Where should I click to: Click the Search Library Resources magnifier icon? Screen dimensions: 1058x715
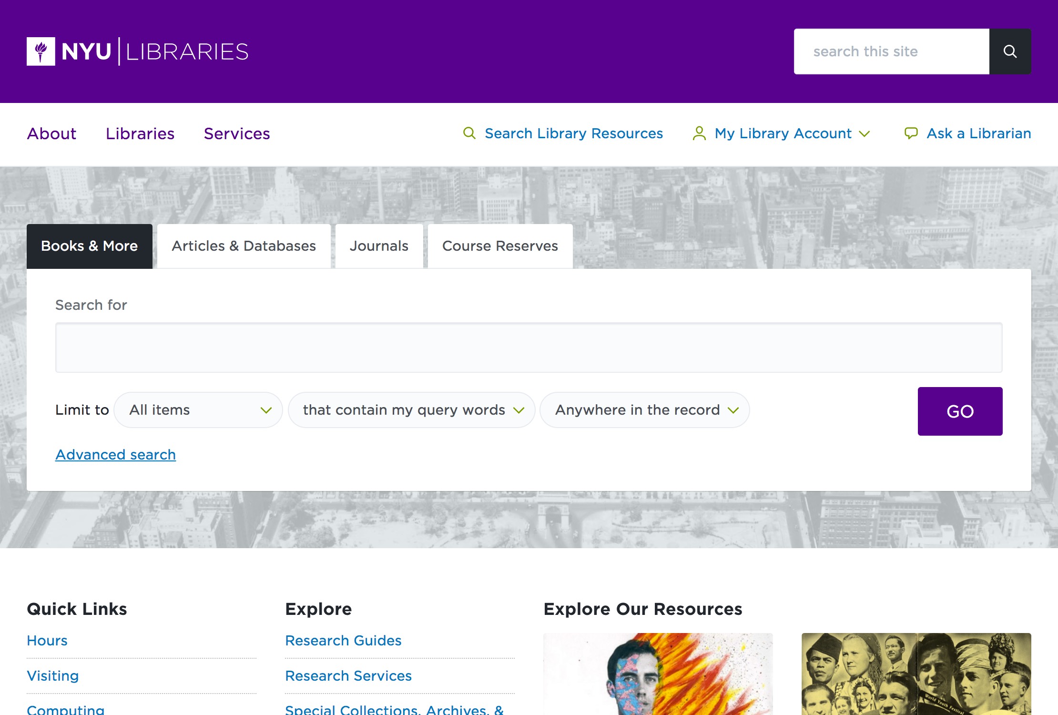pyautogui.click(x=469, y=133)
